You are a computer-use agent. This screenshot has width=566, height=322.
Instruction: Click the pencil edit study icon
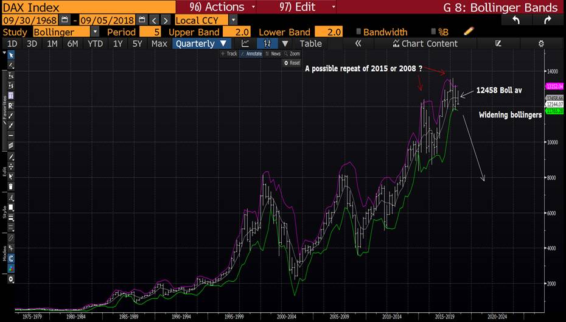(x=468, y=32)
